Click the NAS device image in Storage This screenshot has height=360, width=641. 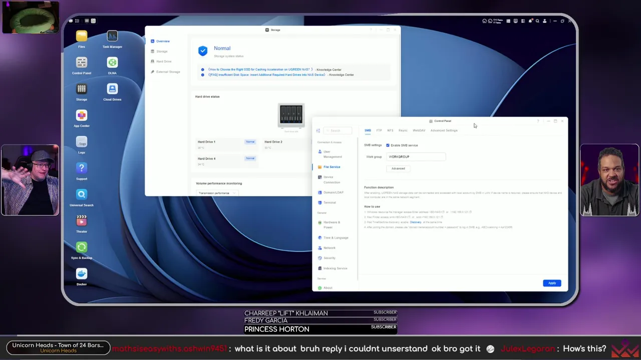click(291, 115)
